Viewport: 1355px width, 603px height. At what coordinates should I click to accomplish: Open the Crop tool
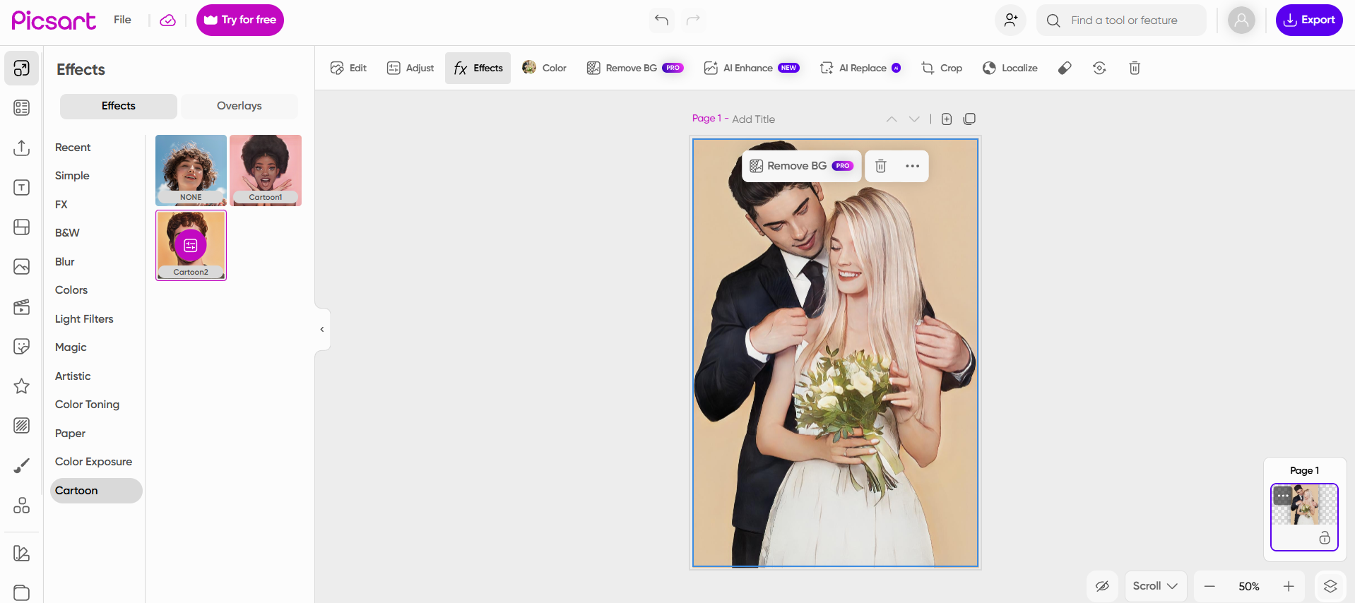[942, 68]
